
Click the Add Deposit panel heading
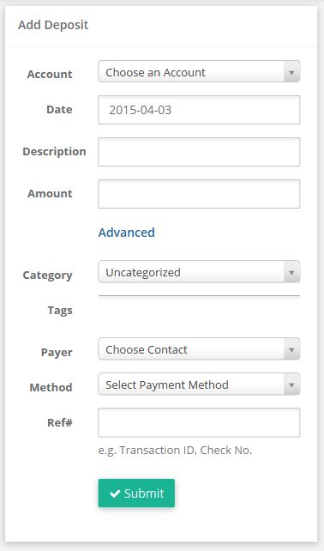[x=53, y=25]
